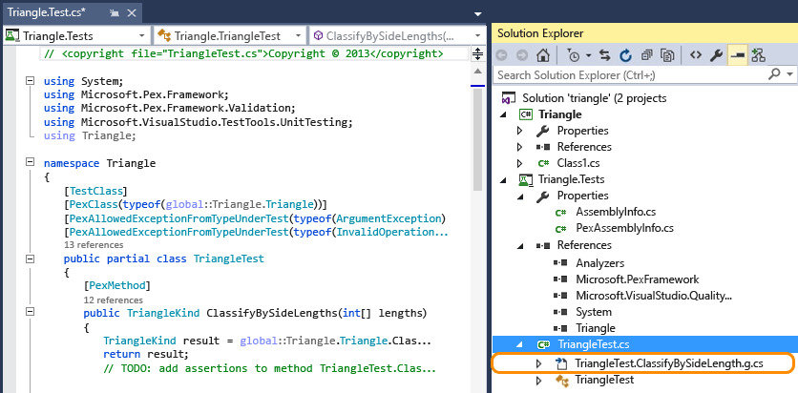798x393 pixels.
Task: Toggle Preview Selected Items button
Action: tap(737, 55)
